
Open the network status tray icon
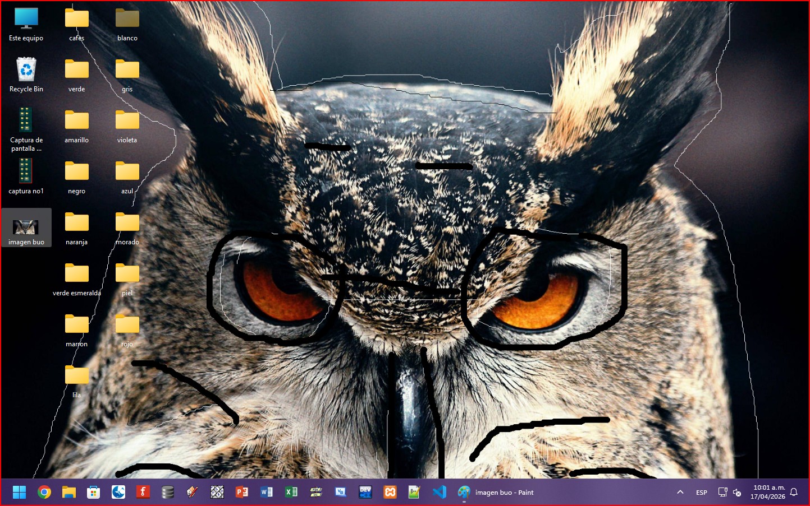click(x=723, y=493)
